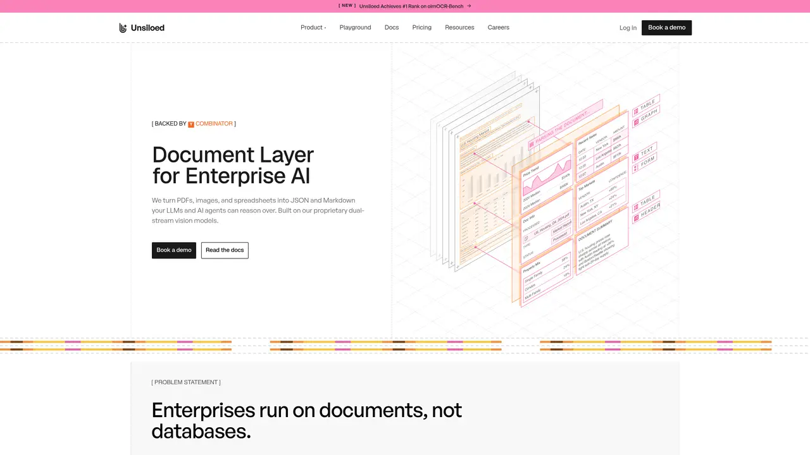Click the Log In link
The image size is (810, 455).
click(628, 28)
